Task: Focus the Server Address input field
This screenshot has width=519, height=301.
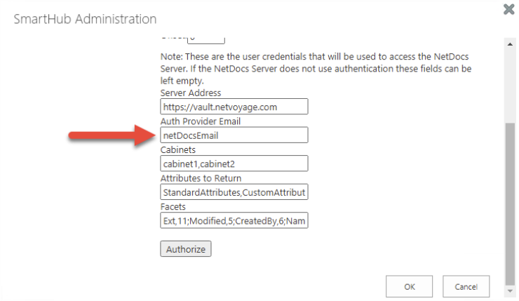Action: point(234,107)
